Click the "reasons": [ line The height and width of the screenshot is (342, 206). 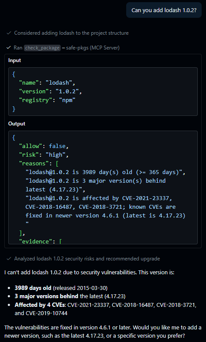pyautogui.click(x=39, y=163)
